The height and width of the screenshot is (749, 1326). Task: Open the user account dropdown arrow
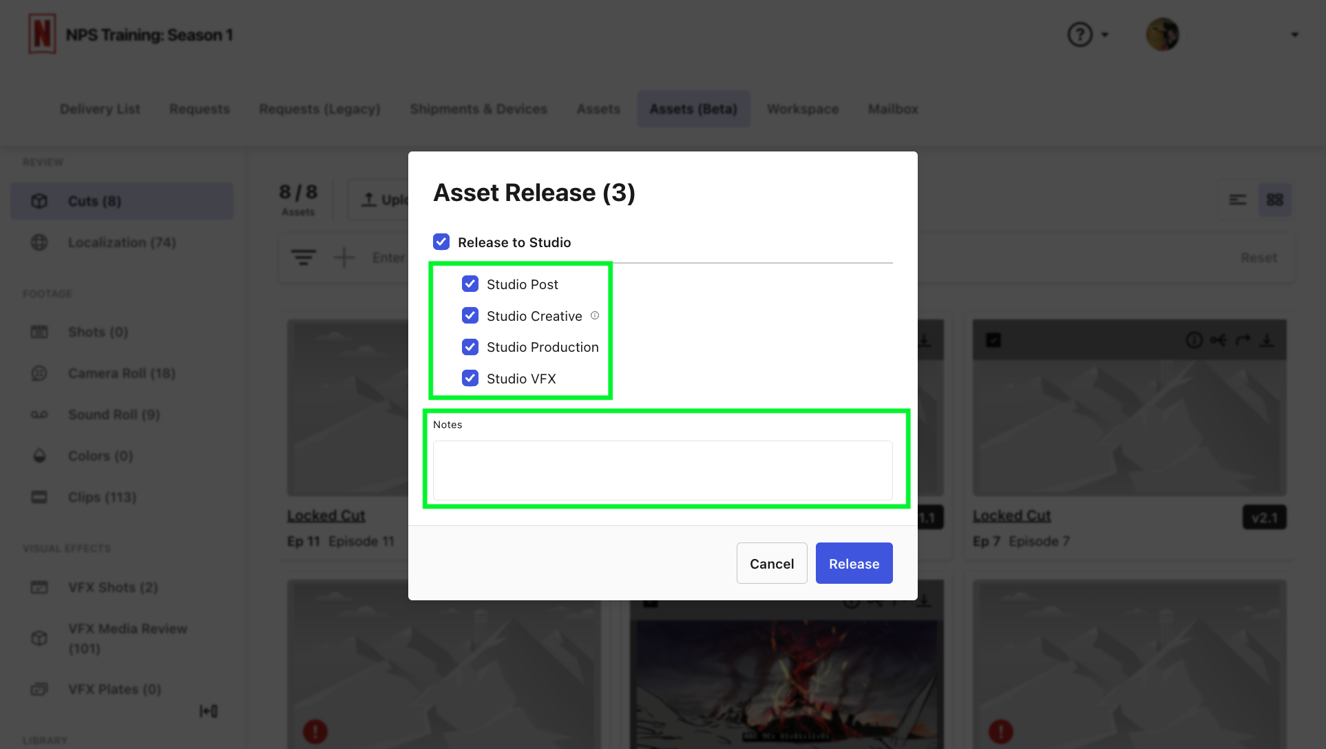pyautogui.click(x=1294, y=34)
